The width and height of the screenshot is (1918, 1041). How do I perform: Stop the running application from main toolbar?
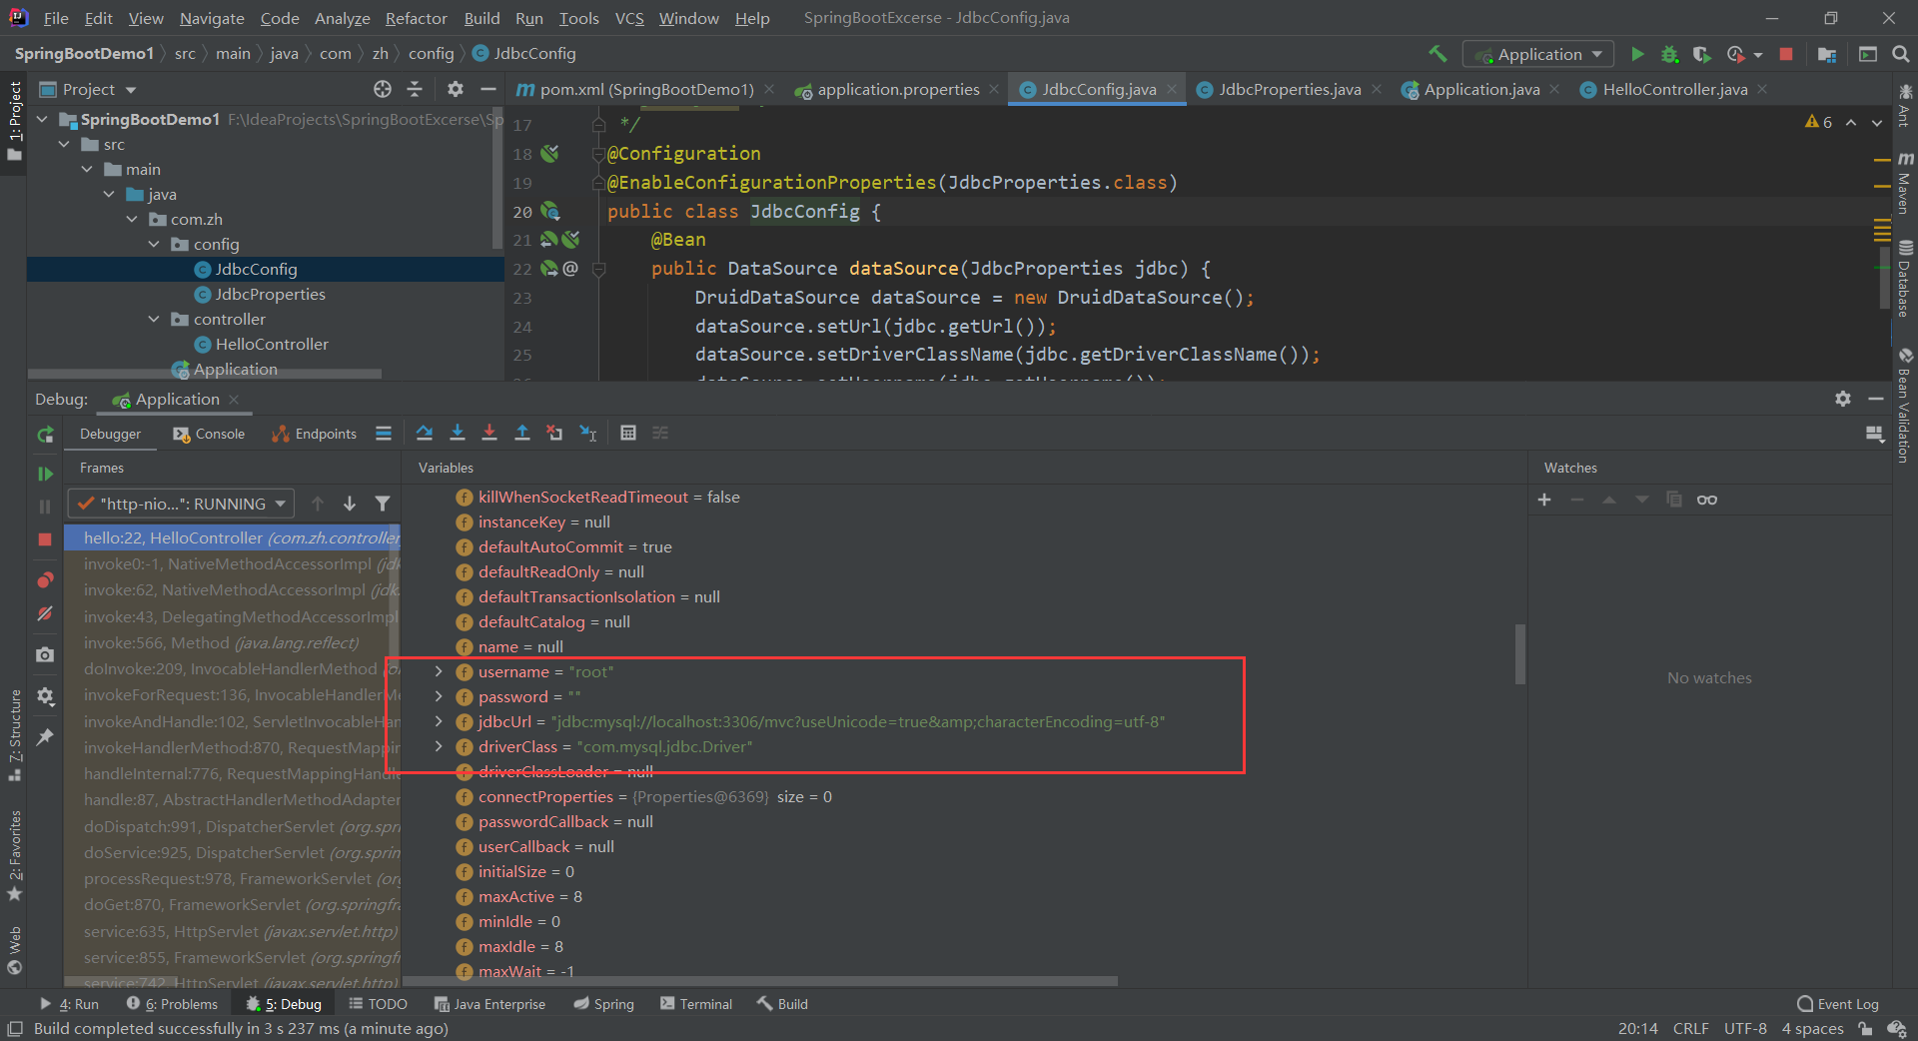[1786, 54]
